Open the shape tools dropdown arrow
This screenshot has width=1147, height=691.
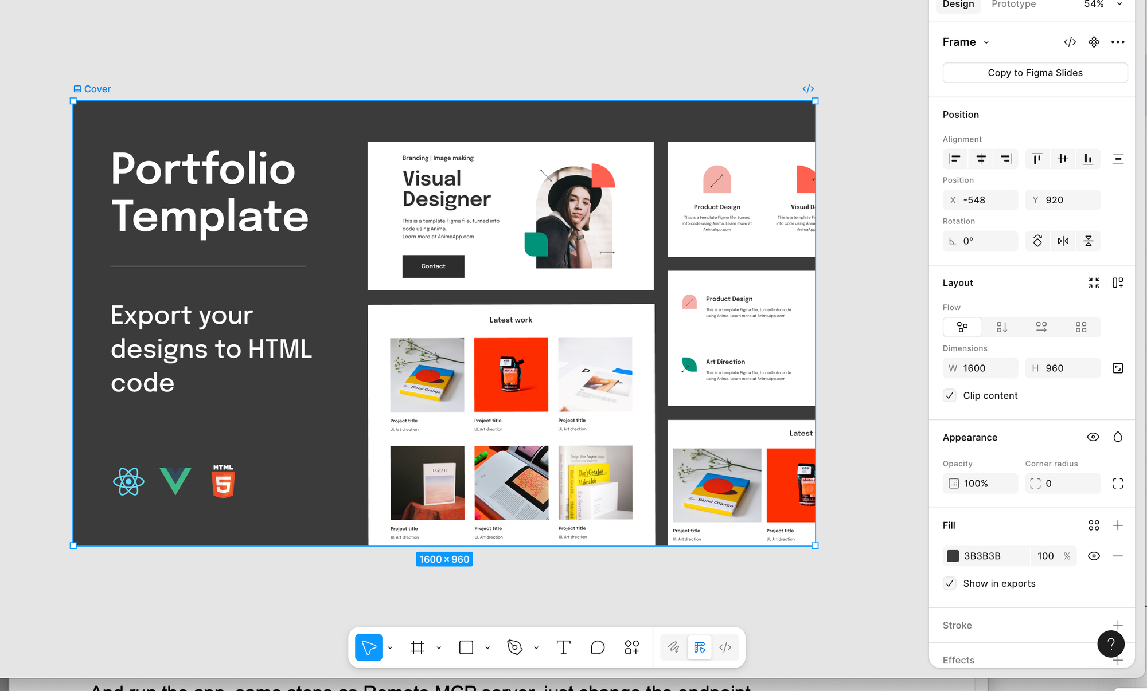tap(487, 648)
